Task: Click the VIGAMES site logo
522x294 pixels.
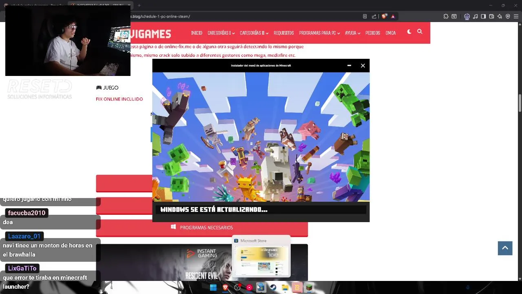Action: 150,33
